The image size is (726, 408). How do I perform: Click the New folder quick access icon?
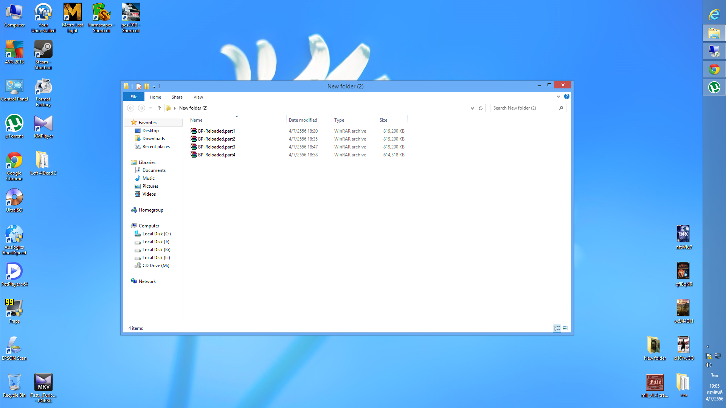(147, 87)
